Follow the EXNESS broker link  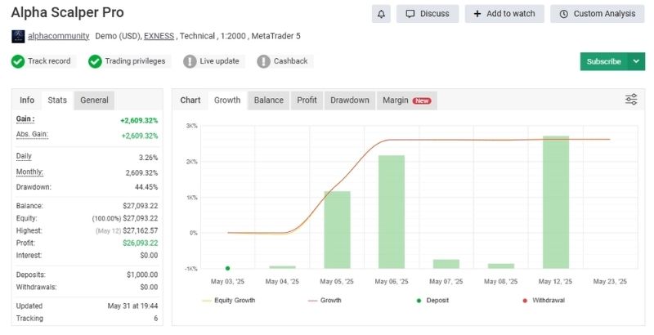160,37
